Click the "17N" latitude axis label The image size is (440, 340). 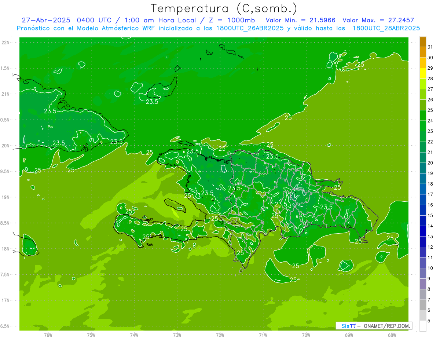5,300
